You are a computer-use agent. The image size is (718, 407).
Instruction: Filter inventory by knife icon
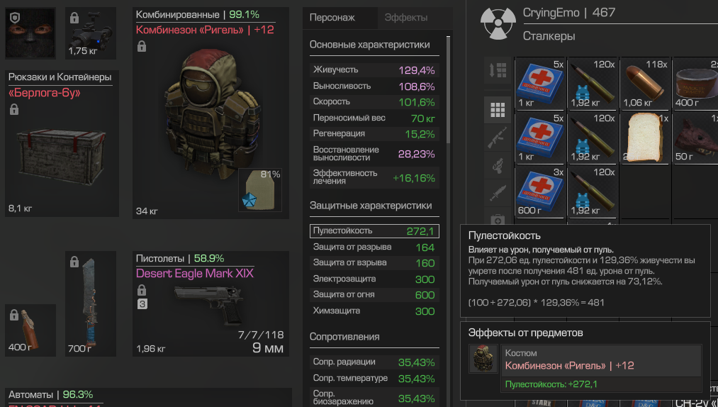[x=498, y=194]
